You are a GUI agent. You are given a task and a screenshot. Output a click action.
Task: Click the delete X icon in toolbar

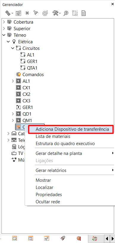click(27, 13)
